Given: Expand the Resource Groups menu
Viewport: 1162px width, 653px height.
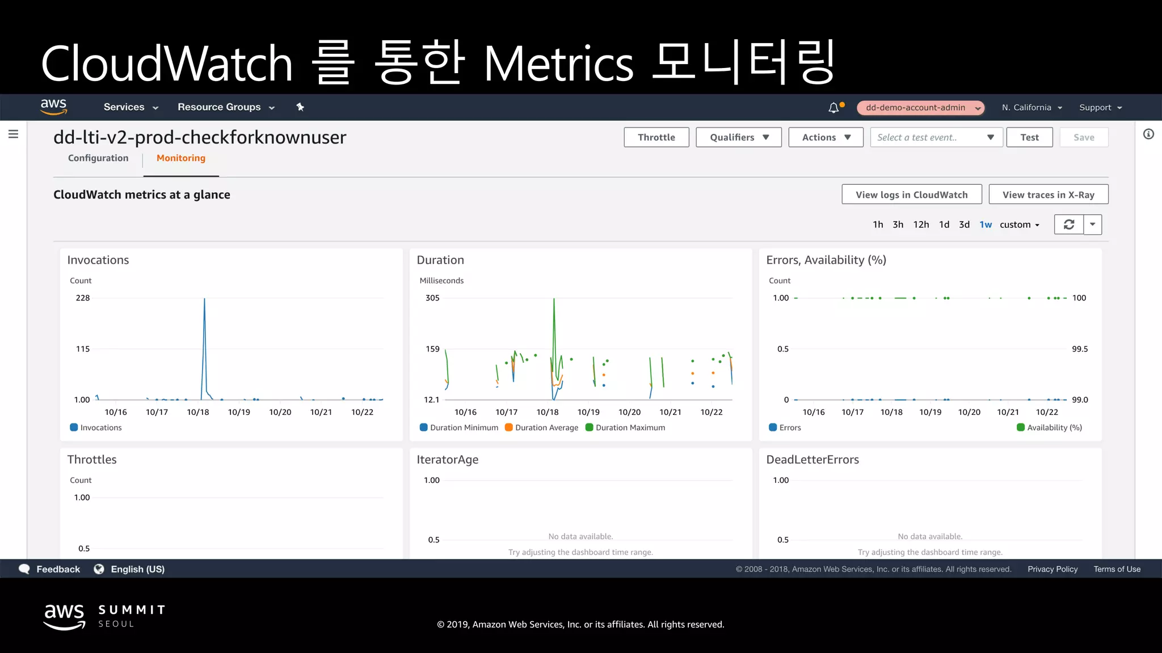Looking at the screenshot, I should click(226, 107).
